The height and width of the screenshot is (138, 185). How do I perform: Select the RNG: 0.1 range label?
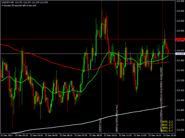tap(167, 131)
